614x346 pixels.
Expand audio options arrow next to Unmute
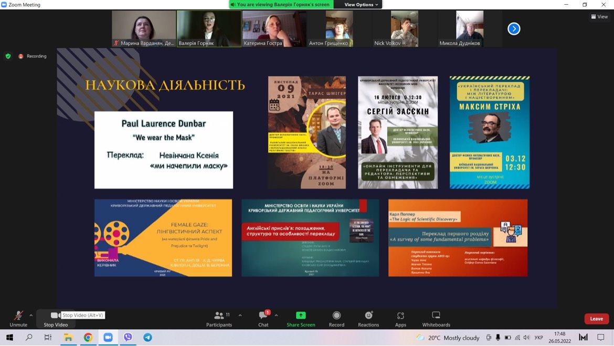coord(31,316)
